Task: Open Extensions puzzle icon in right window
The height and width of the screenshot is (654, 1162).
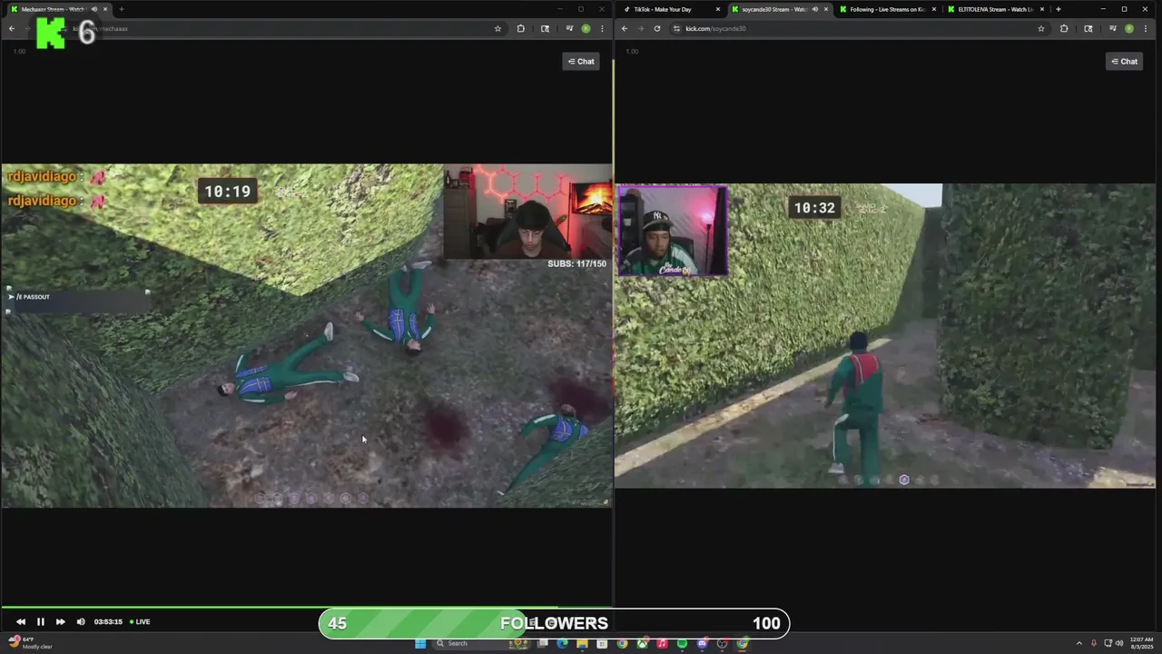Action: click(x=1064, y=28)
